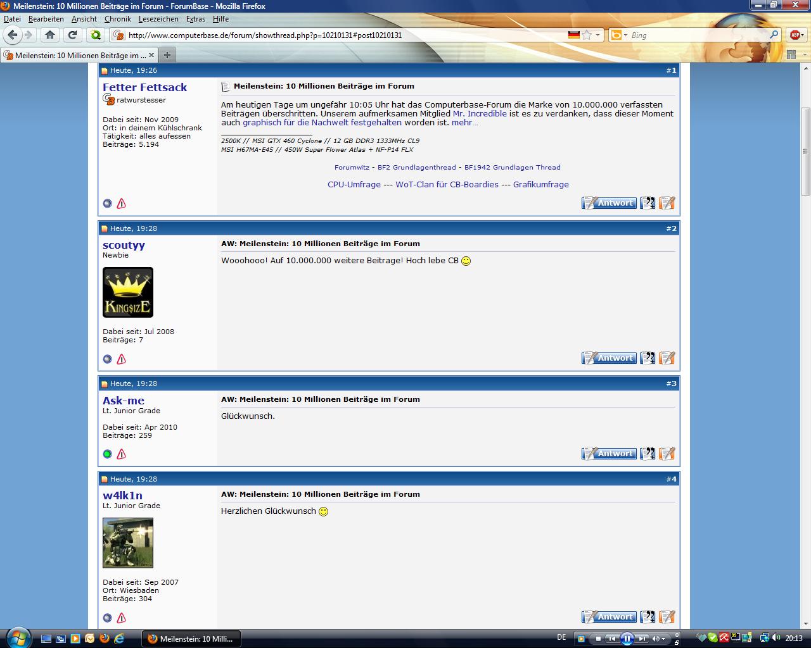Open the Grafikumfrage signature link
This screenshot has height=648, width=811.
point(541,185)
